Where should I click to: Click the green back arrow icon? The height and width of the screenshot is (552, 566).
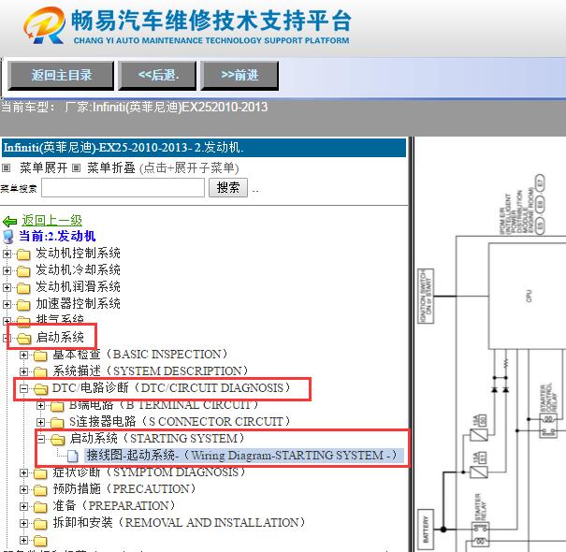point(9,221)
